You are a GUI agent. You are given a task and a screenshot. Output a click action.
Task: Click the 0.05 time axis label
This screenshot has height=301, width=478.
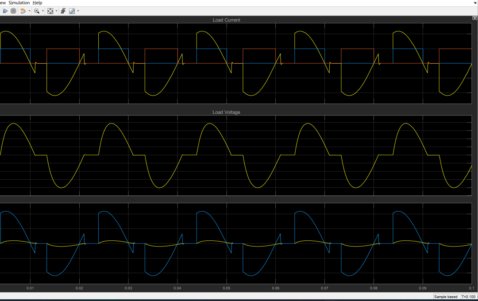point(227,288)
